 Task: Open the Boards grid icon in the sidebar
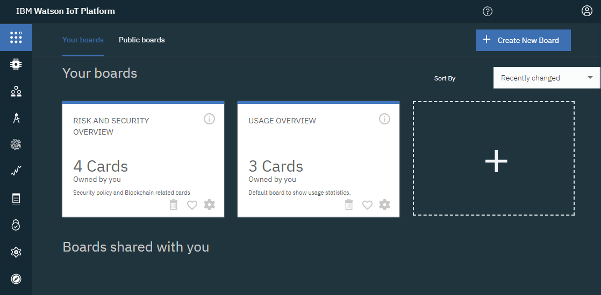coord(16,38)
